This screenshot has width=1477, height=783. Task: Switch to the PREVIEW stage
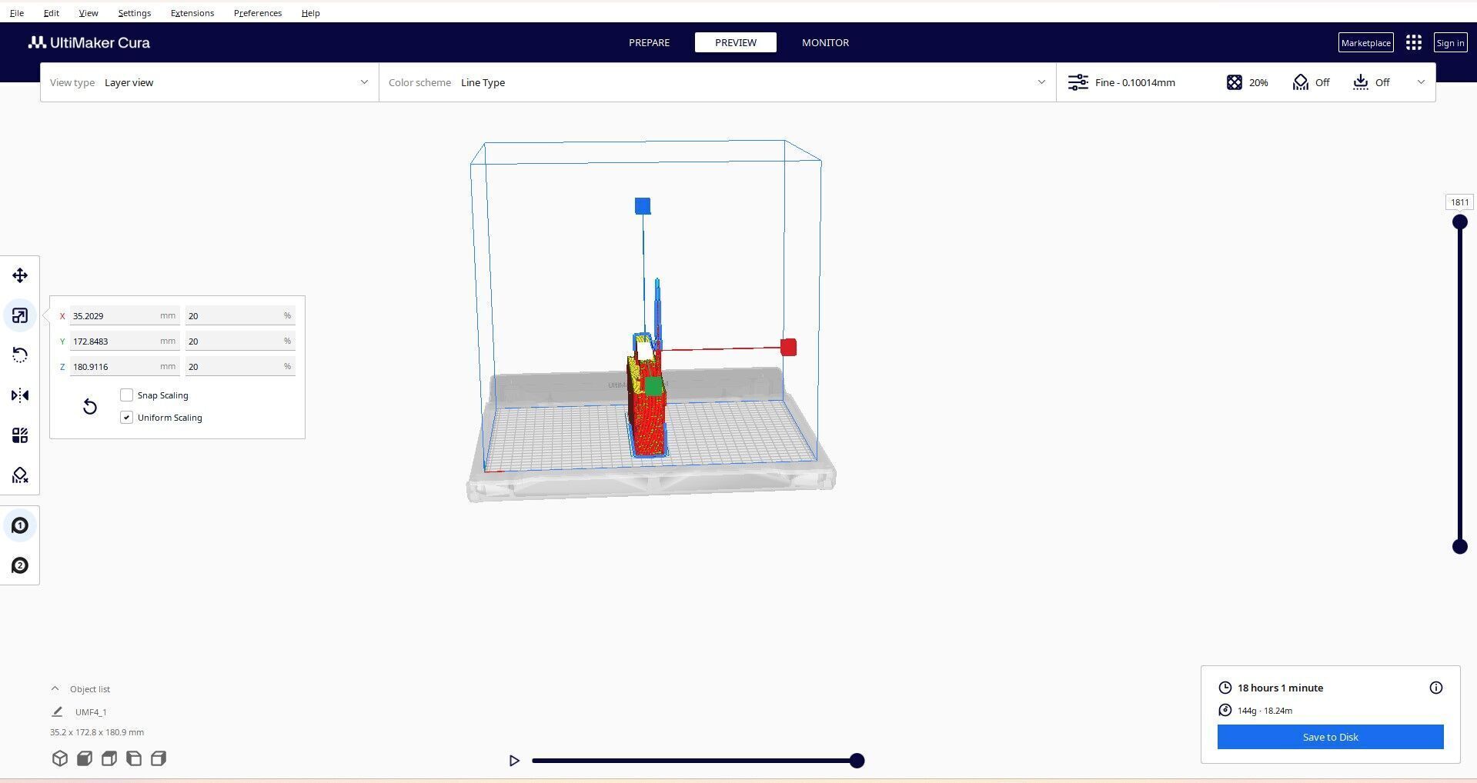point(735,42)
